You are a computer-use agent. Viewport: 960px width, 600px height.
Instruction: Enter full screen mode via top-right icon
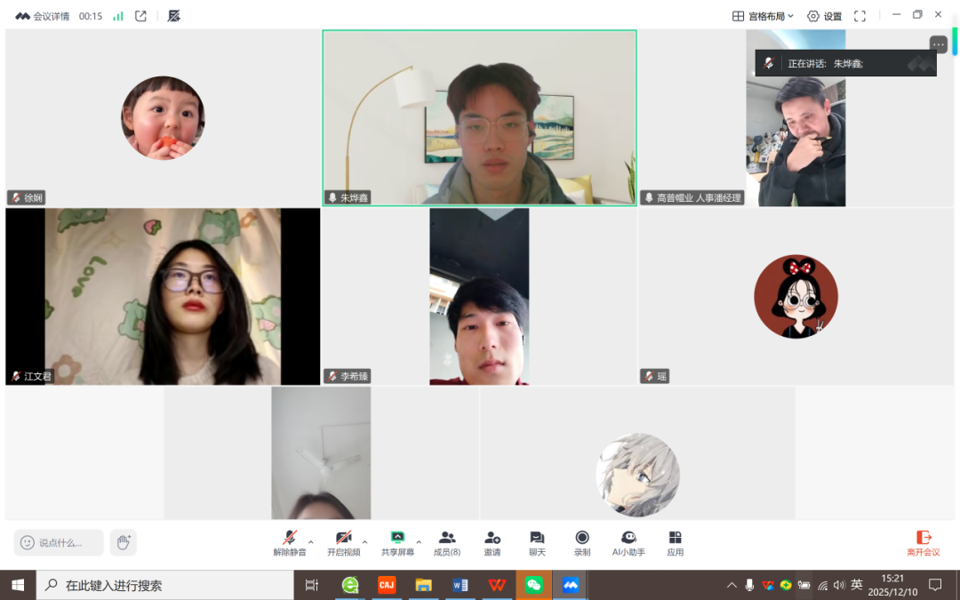click(x=860, y=16)
